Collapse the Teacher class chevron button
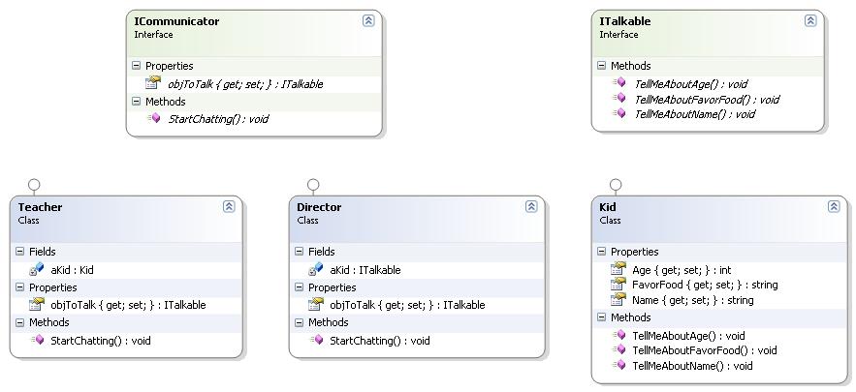856x392 pixels. 230,206
